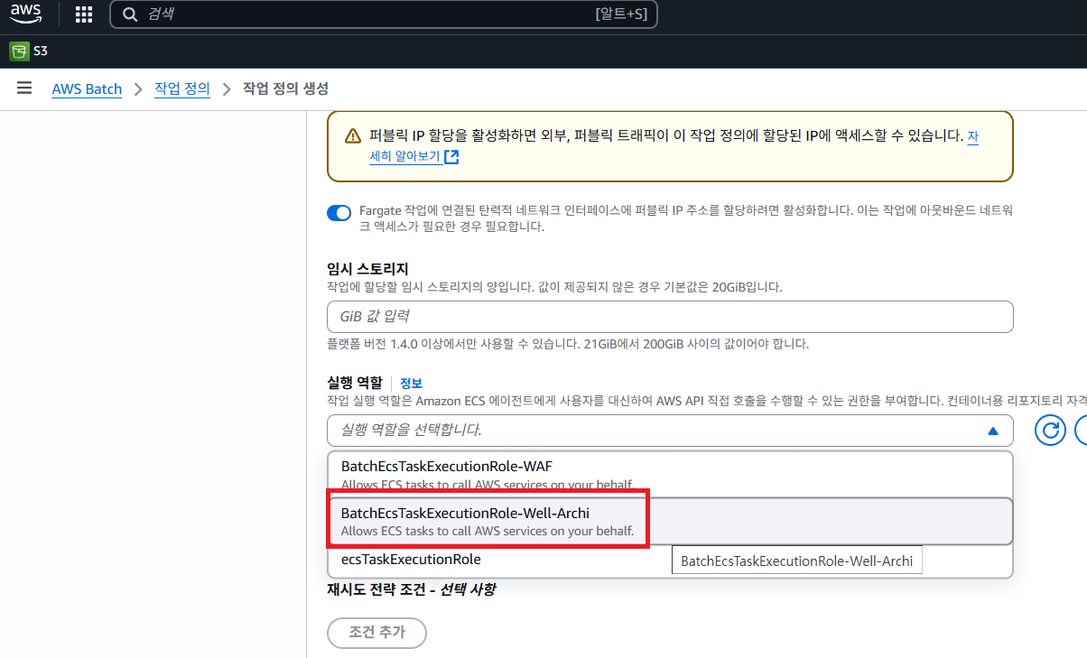This screenshot has height=658, width=1087.
Task: Open the S3 service shortcut icon
Action: pyautogui.click(x=19, y=51)
